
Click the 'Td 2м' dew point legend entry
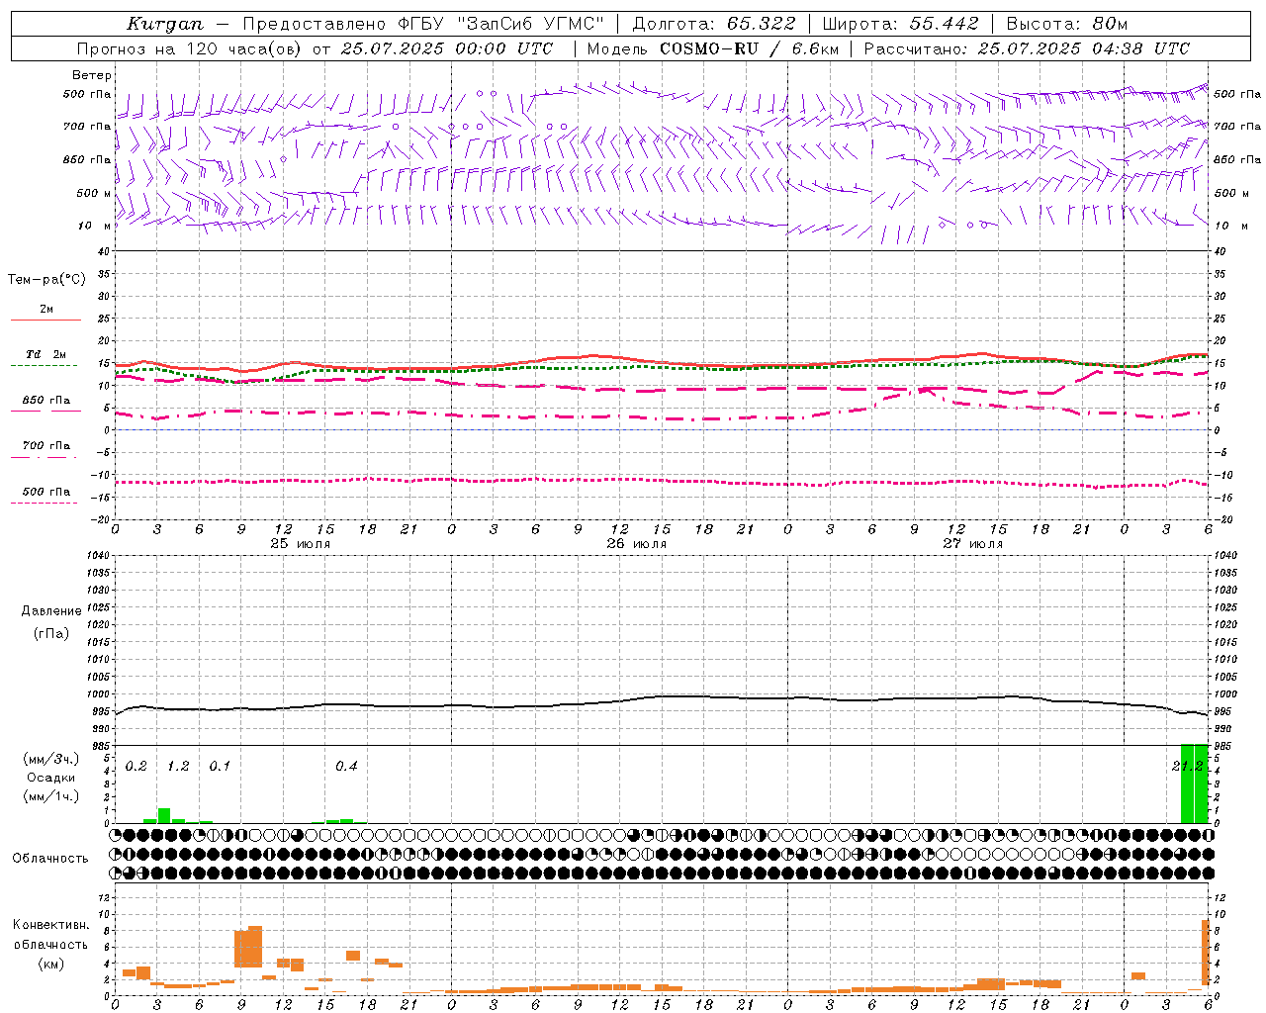click(x=45, y=354)
